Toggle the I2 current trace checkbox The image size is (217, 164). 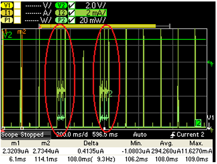[72, 13]
